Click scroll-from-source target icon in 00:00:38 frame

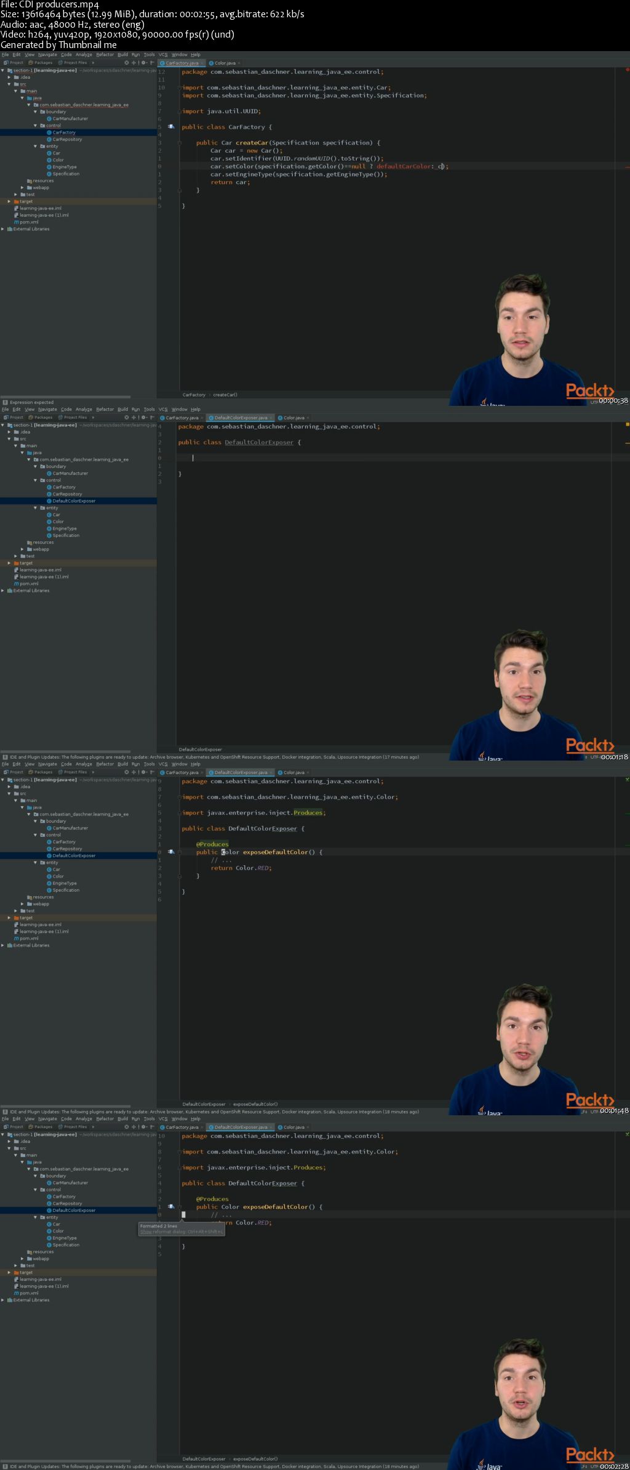(x=127, y=63)
